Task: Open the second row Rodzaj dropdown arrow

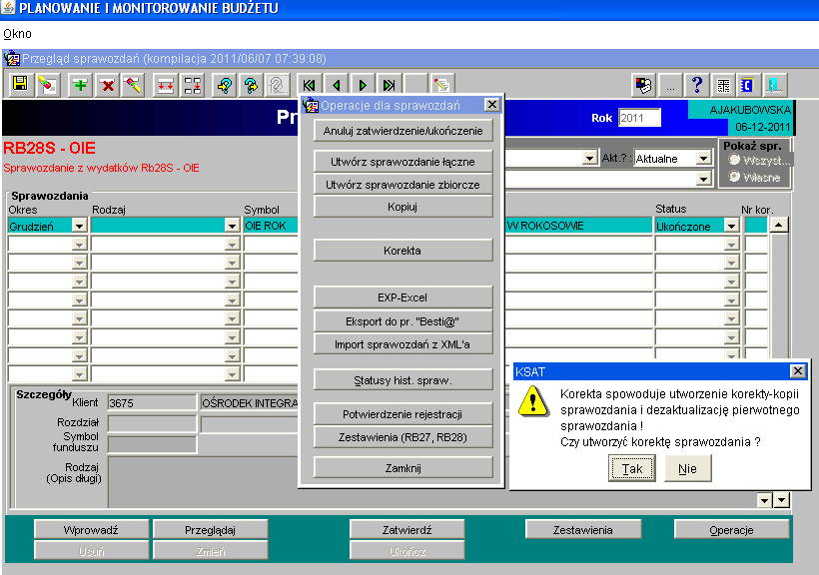Action: point(233,244)
